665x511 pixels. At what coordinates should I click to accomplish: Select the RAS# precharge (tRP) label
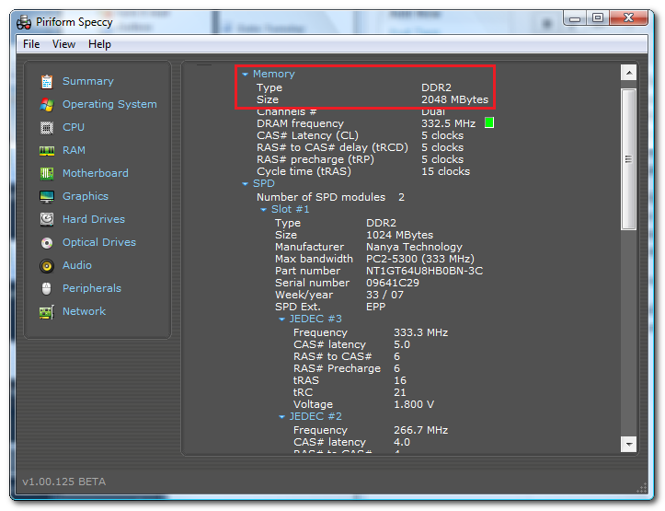[315, 159]
